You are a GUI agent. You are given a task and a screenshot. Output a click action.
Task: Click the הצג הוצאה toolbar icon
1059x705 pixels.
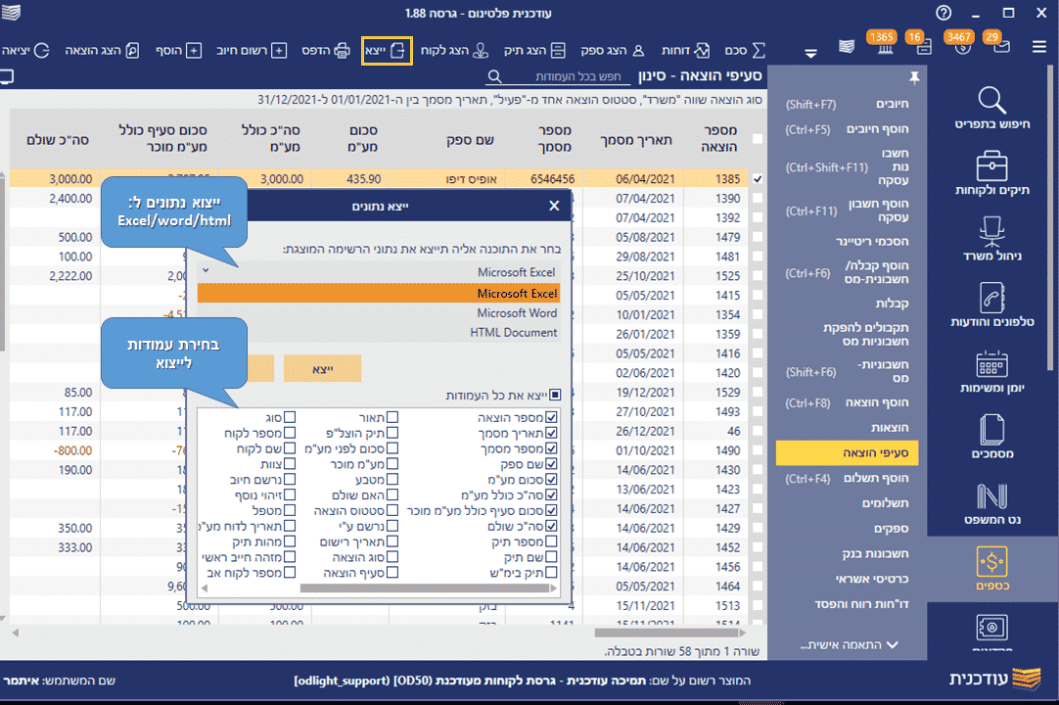102,51
